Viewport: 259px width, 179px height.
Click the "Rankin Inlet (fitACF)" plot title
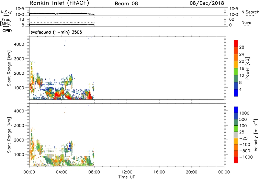tap(59, 3)
